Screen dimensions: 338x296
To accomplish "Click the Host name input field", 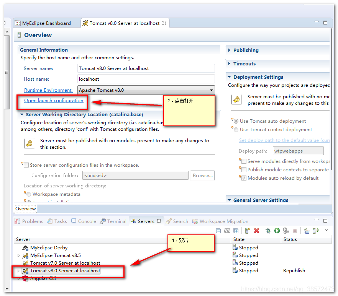I will click(146, 79).
